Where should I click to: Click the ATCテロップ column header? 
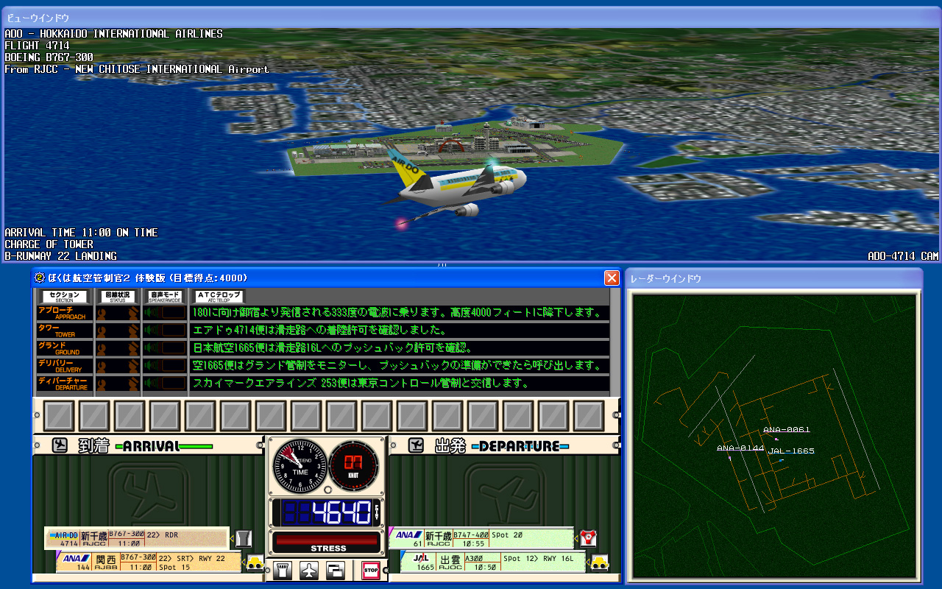pos(219,296)
